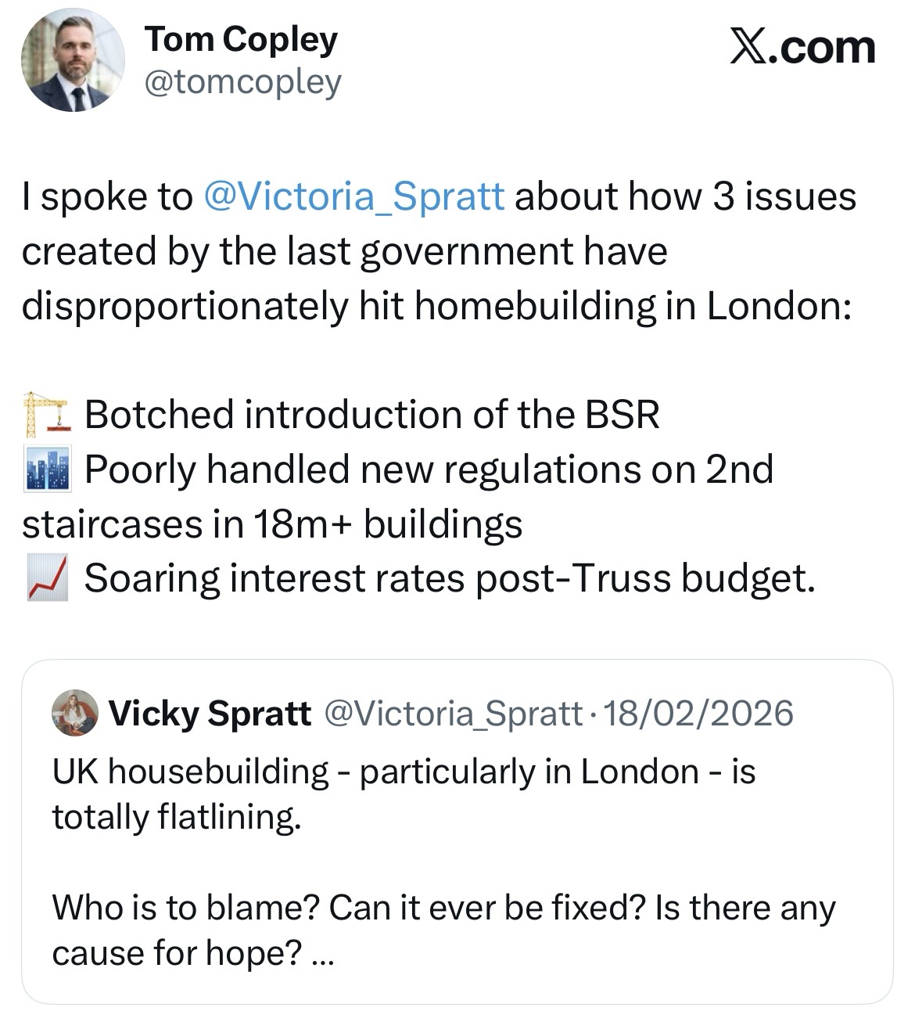
Task: Click the "totally flatlining." text in the quote
Action: pyautogui.click(x=177, y=817)
